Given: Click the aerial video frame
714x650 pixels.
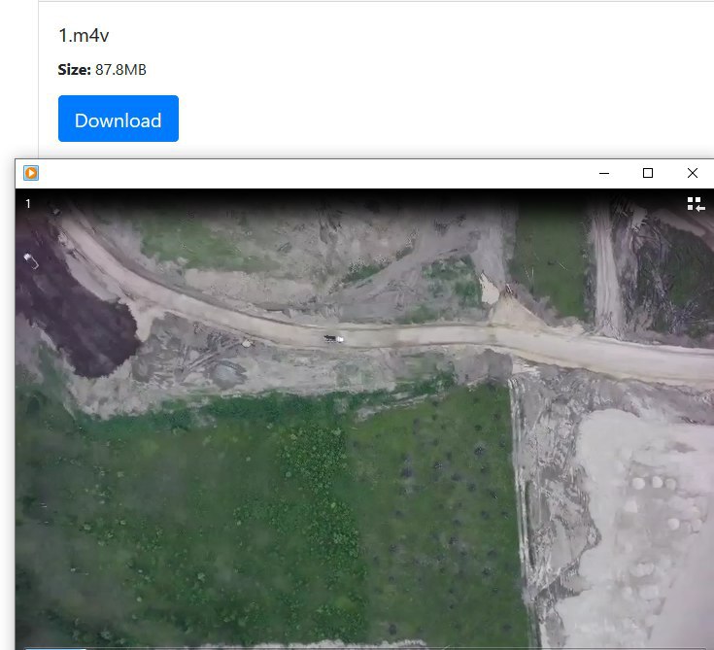Looking at the screenshot, I should (x=364, y=419).
